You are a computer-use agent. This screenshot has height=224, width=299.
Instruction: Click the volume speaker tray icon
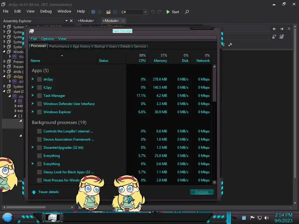point(267,218)
